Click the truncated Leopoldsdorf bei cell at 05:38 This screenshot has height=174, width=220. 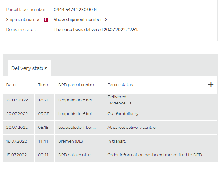77,114
